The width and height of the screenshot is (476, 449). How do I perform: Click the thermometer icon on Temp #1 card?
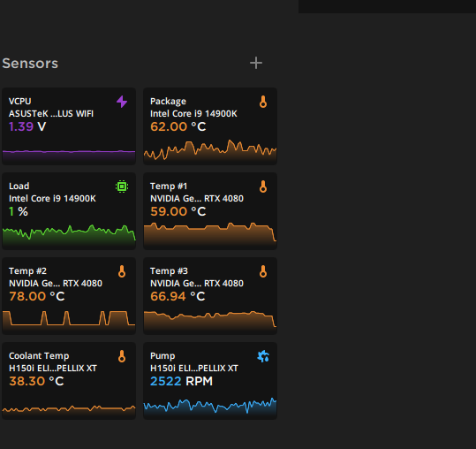263,186
